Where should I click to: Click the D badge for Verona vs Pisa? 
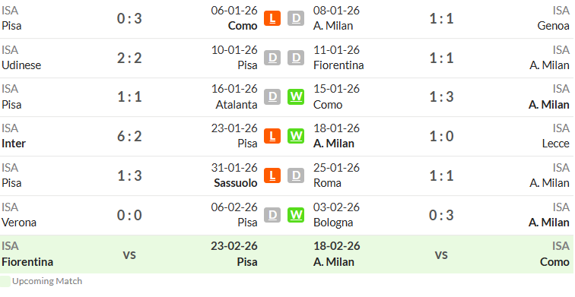[x=272, y=215]
